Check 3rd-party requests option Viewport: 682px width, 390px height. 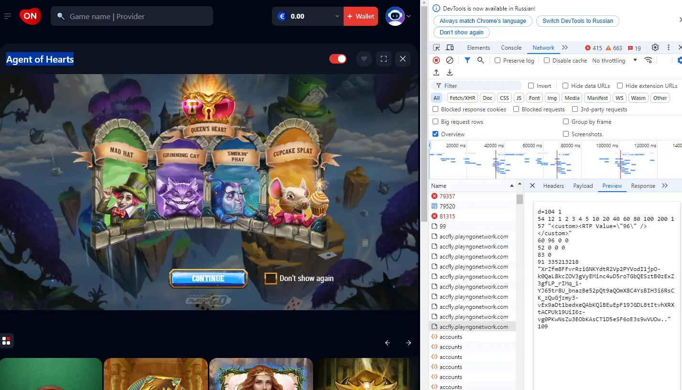tap(575, 109)
